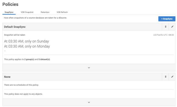This screenshot has height=107, width=177.
Task: Select the Sunday 03:30 AM schedule line
Action: click(26, 41)
